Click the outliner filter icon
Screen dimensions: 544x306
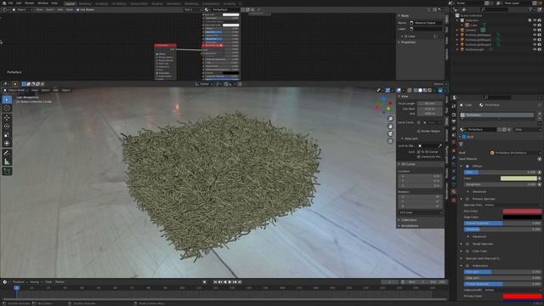tap(531, 9)
